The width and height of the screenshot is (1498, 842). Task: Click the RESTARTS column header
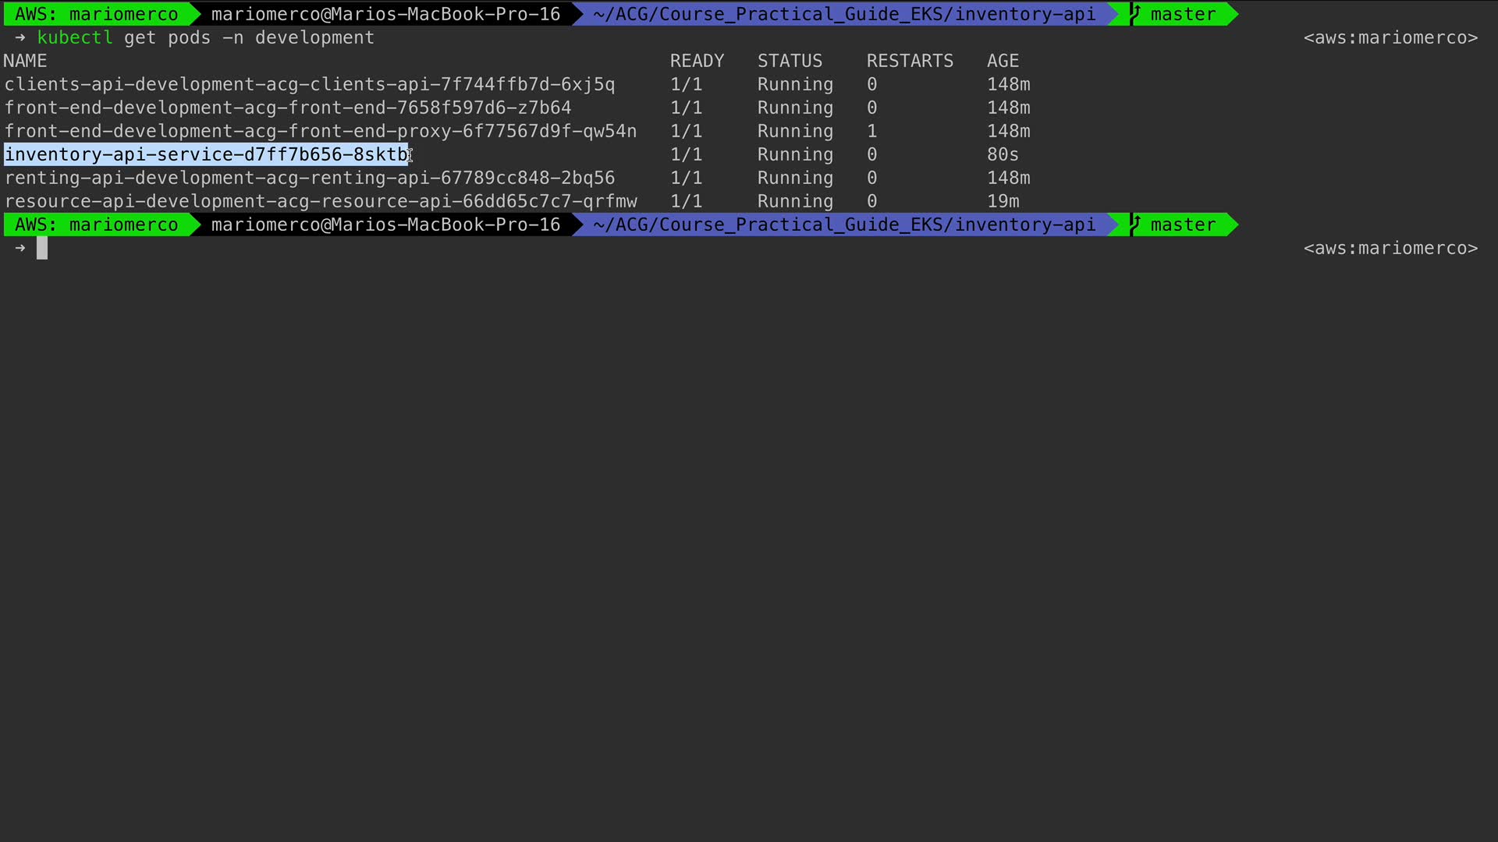[910, 61]
